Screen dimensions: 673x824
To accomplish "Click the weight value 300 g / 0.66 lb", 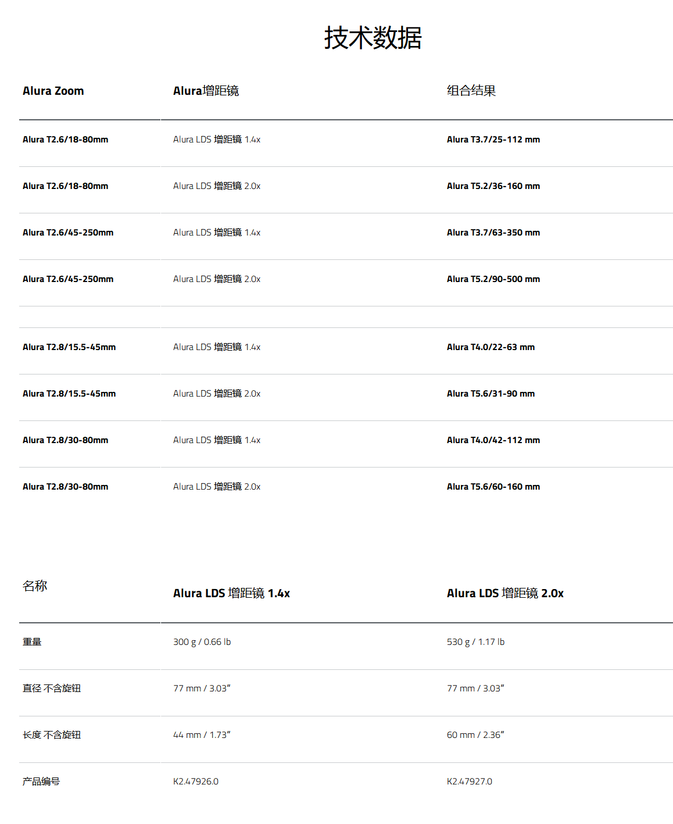I will [x=202, y=642].
